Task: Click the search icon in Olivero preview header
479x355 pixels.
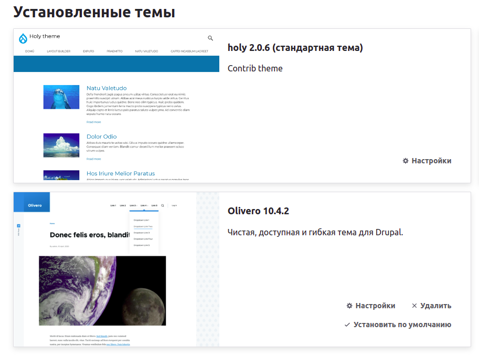Action: (x=163, y=205)
